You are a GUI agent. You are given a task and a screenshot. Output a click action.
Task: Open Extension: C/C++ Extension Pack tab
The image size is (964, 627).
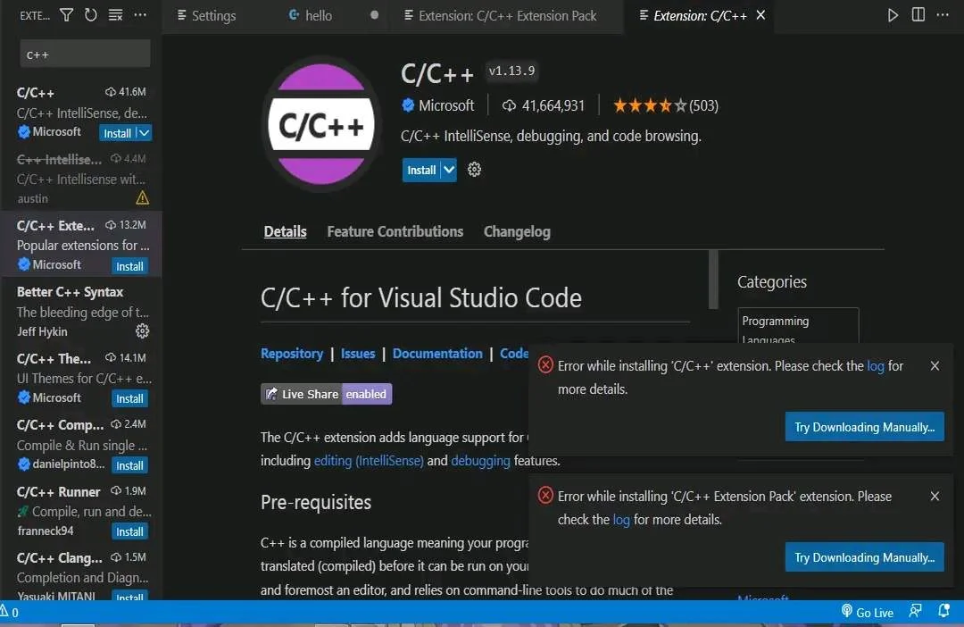click(x=500, y=15)
